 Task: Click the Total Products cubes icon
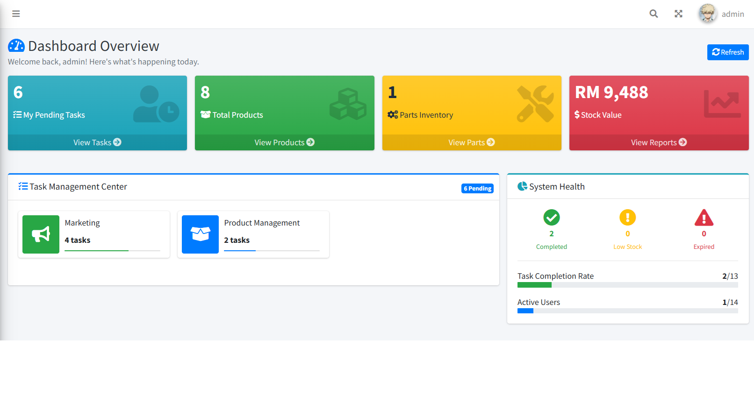(348, 104)
